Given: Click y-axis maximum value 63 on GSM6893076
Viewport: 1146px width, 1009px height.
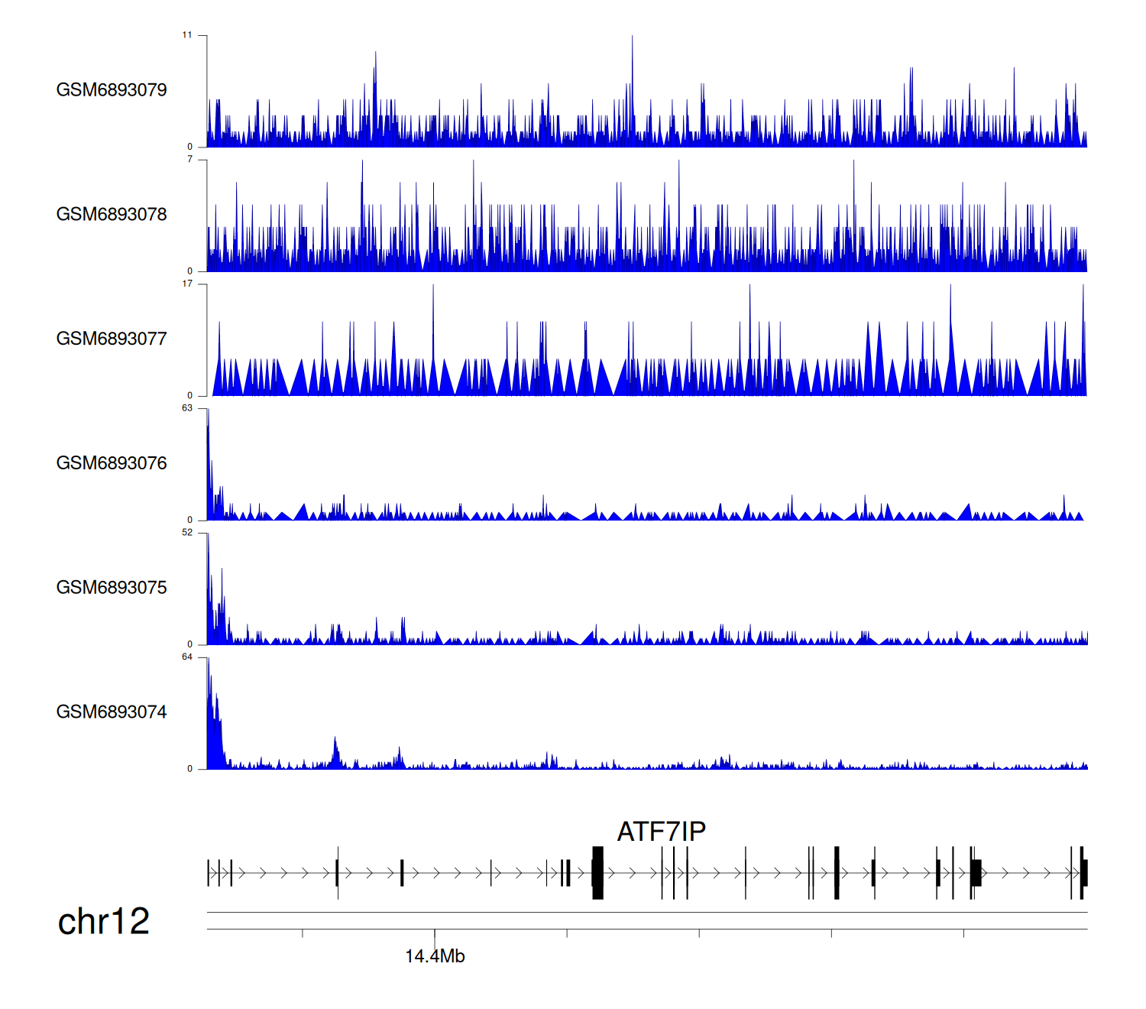Looking at the screenshot, I should pyautogui.click(x=187, y=408).
